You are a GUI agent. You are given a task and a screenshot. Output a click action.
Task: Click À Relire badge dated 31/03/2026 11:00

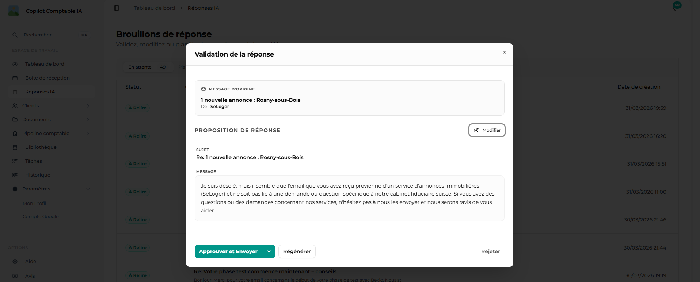point(138,192)
